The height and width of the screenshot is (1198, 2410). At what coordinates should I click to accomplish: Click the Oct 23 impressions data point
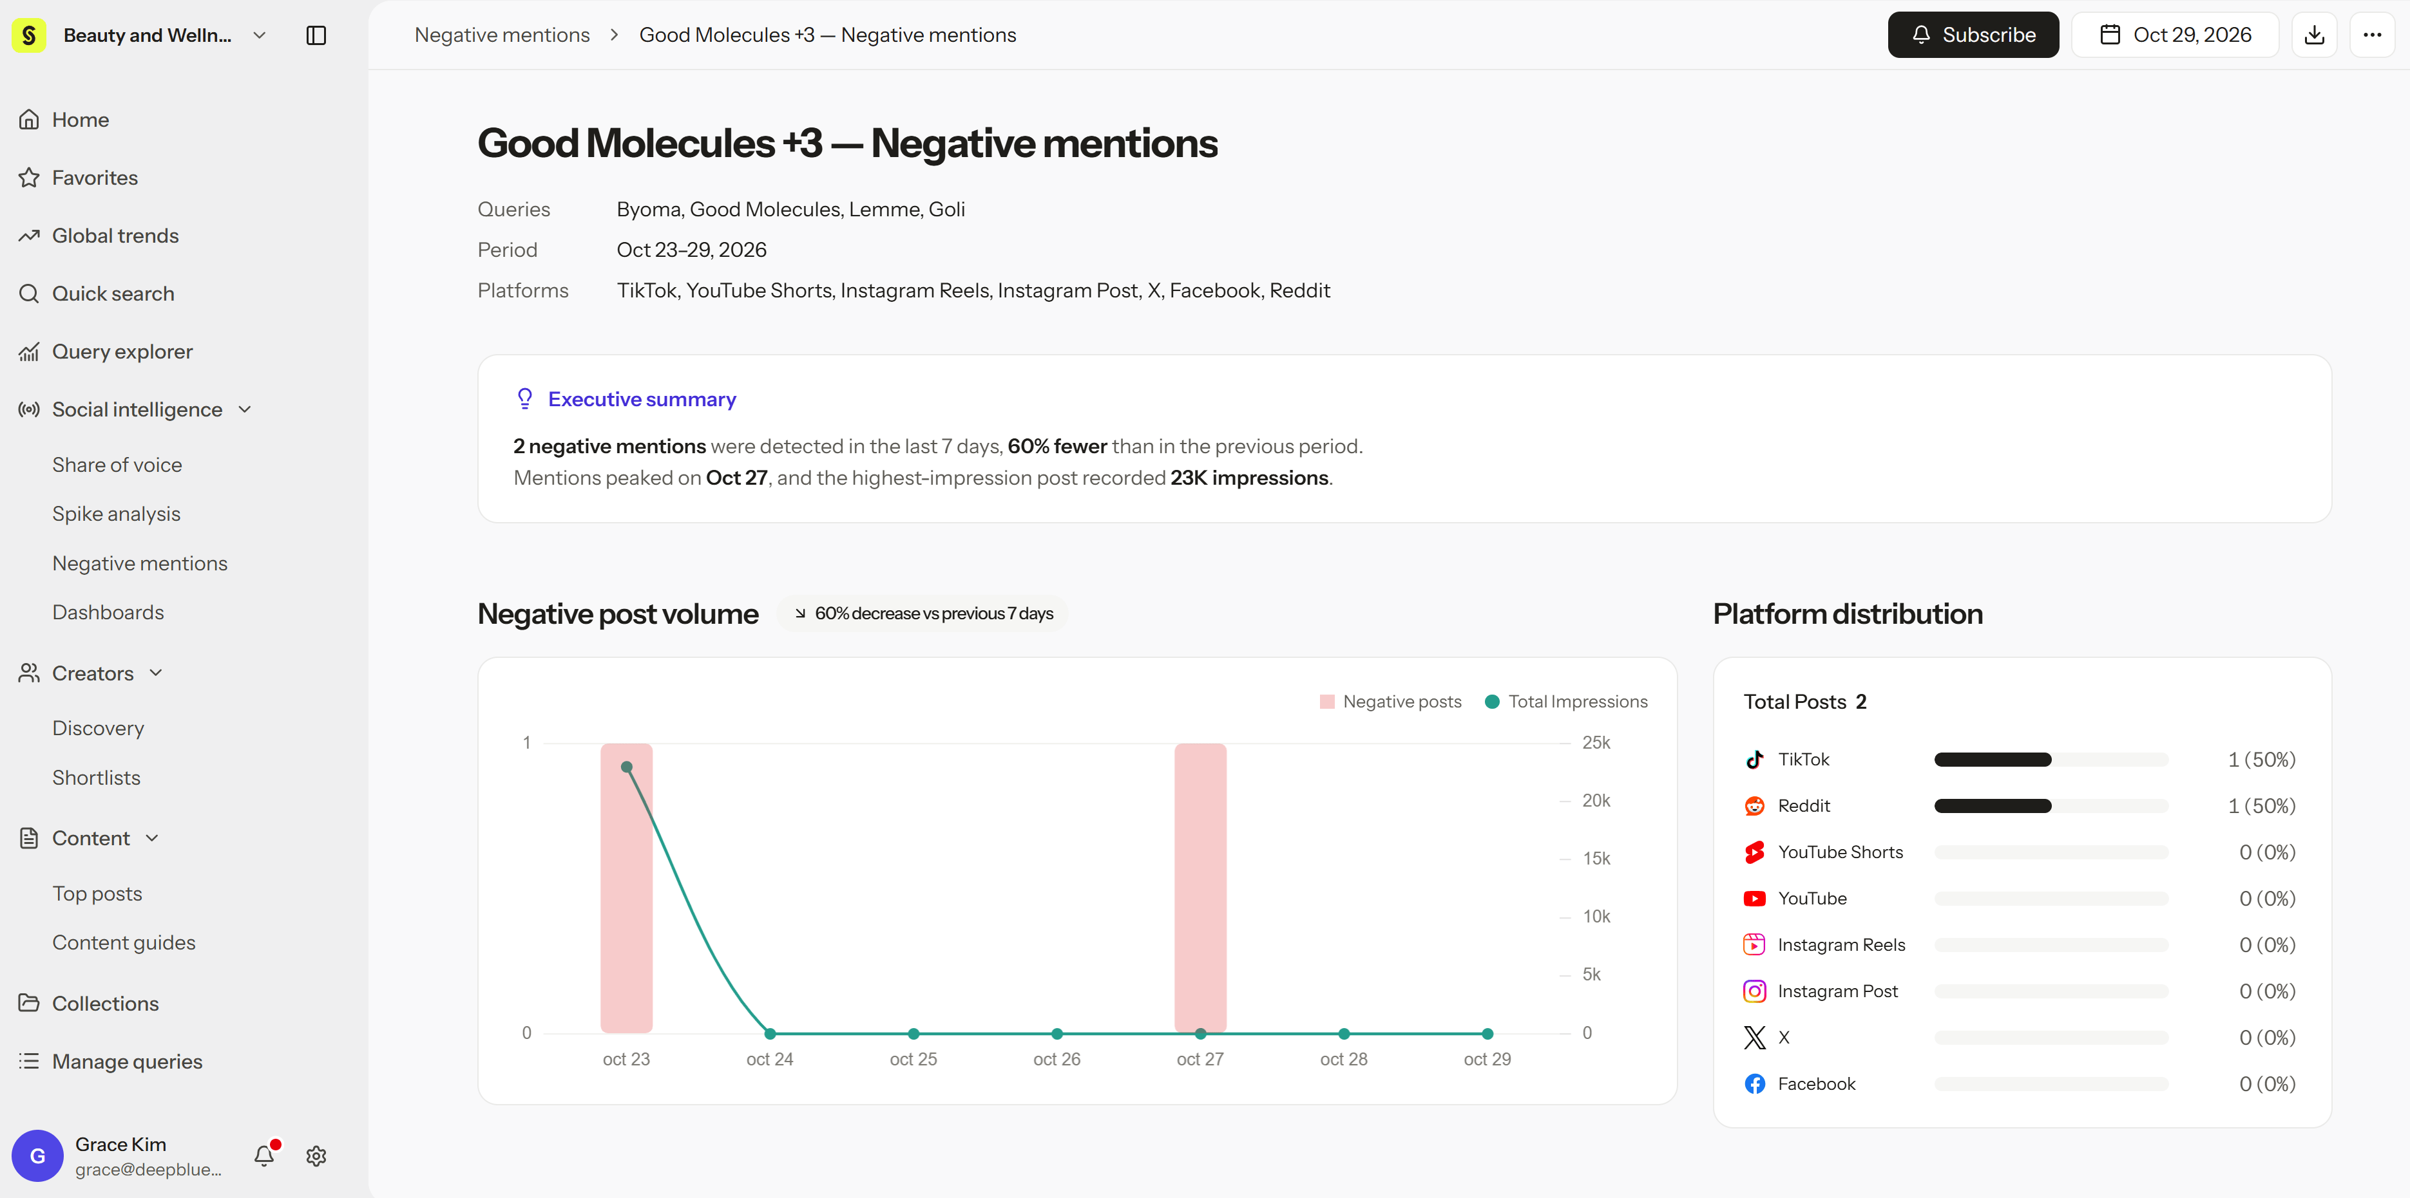coord(627,767)
